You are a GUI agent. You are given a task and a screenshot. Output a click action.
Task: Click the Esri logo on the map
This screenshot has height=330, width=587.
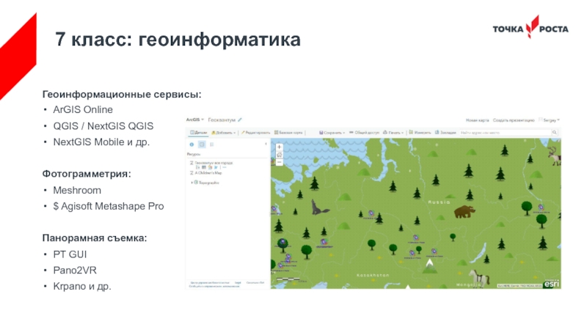[552, 284]
